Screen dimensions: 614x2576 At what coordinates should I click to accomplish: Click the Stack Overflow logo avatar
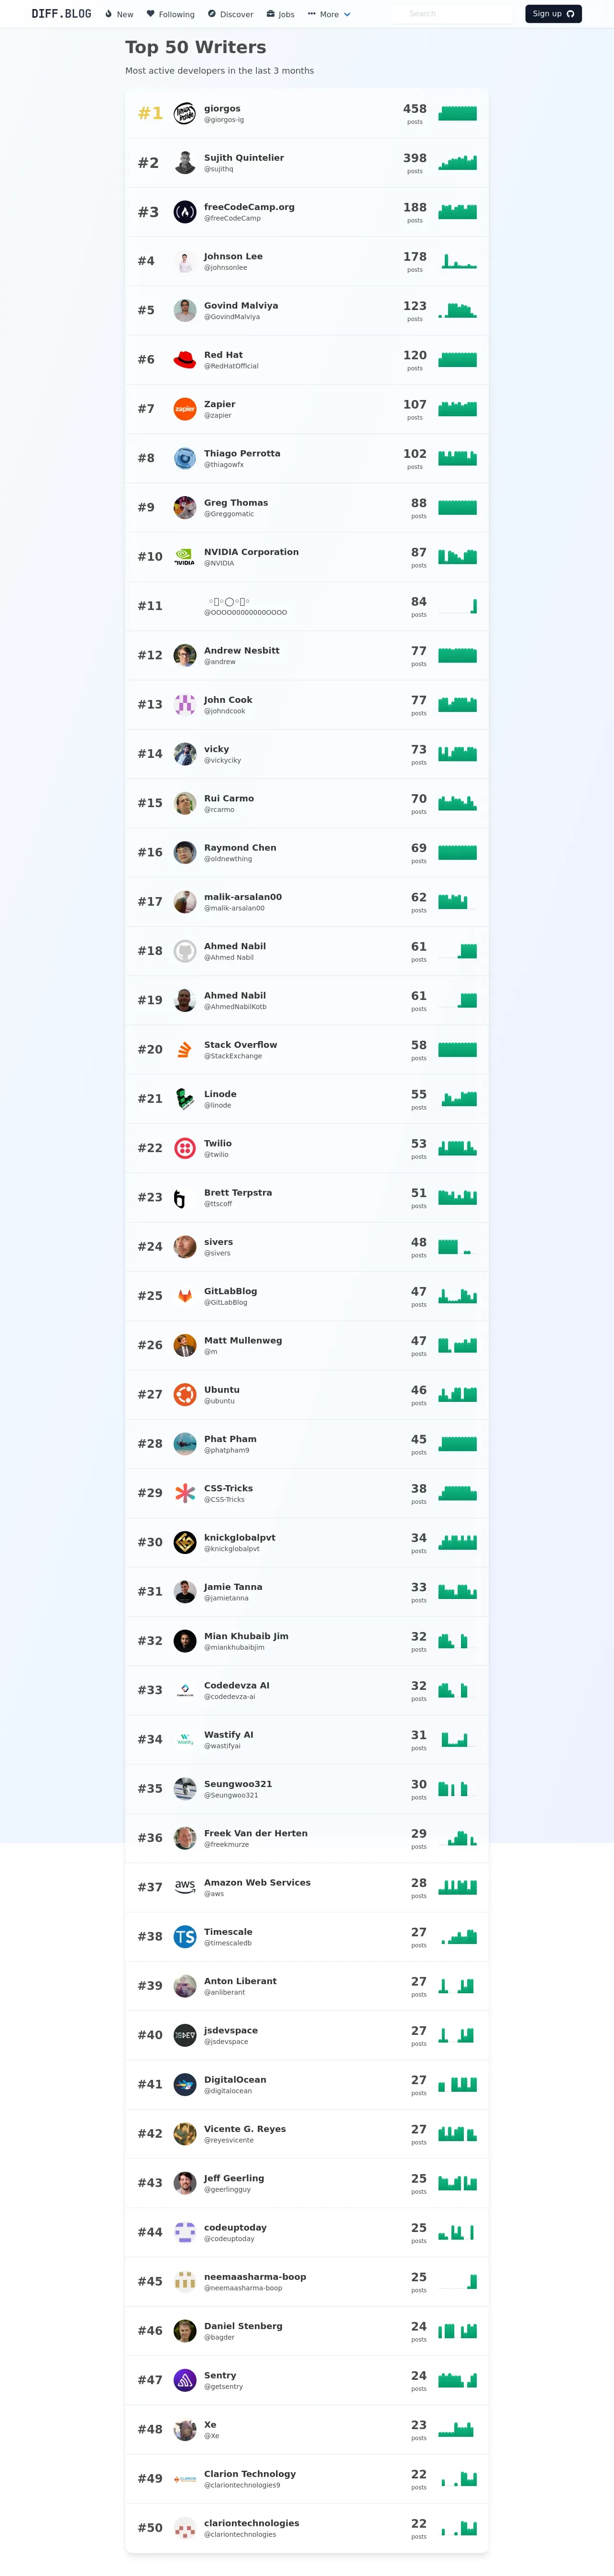[185, 1050]
